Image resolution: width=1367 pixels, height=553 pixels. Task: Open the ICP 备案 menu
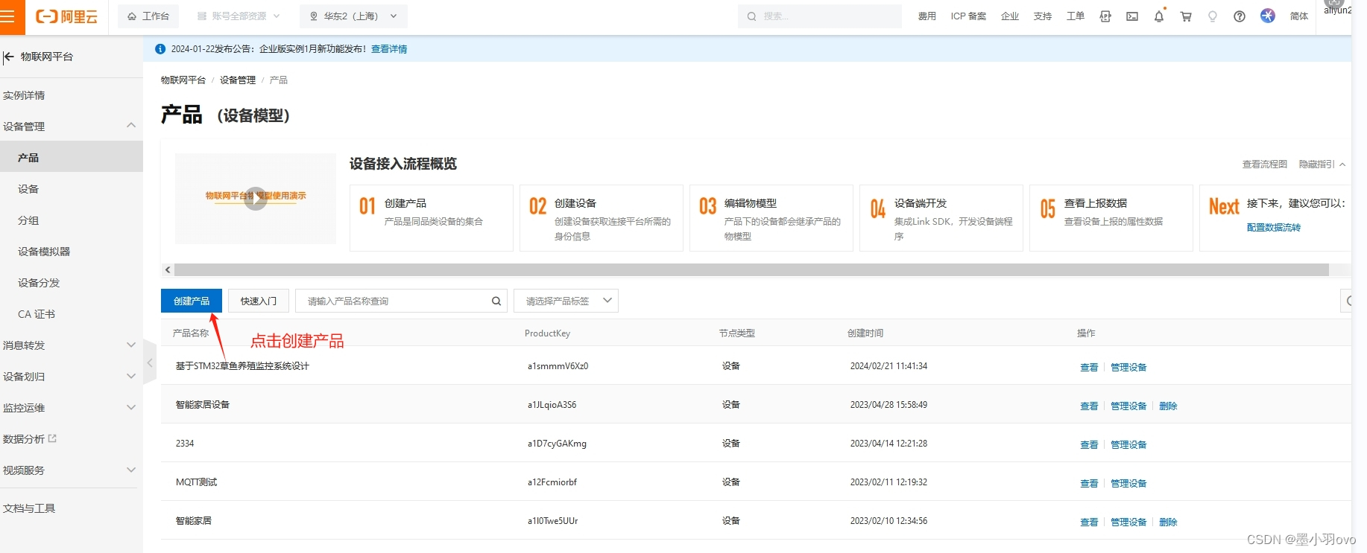968,16
